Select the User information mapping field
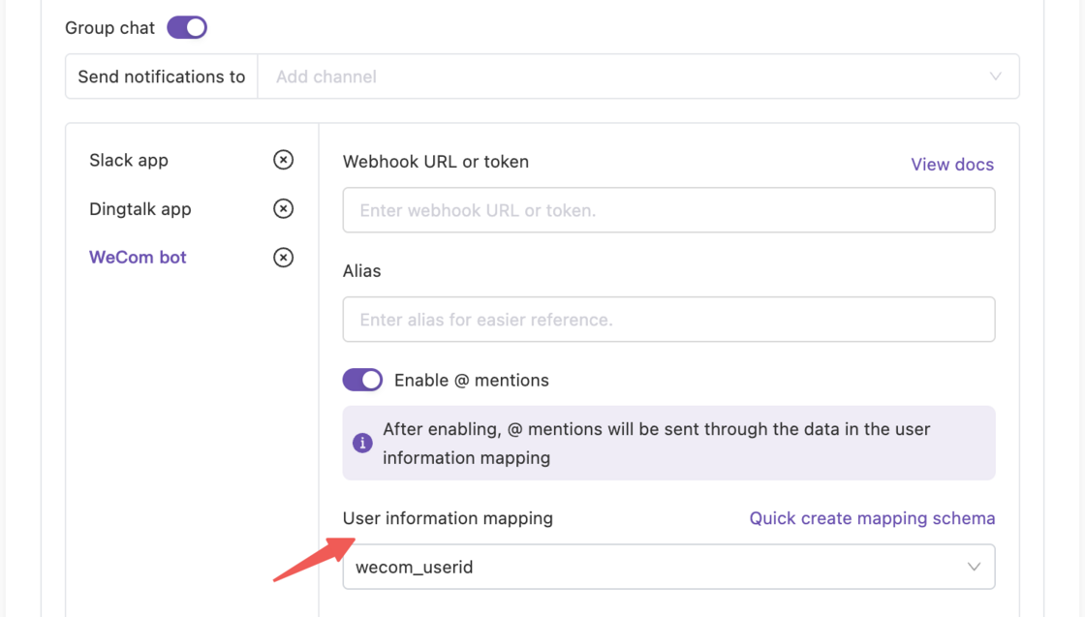 [x=668, y=567]
